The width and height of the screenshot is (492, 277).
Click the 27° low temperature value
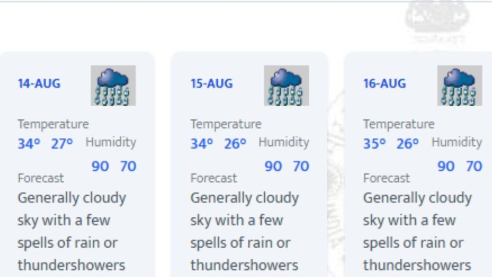tap(62, 144)
